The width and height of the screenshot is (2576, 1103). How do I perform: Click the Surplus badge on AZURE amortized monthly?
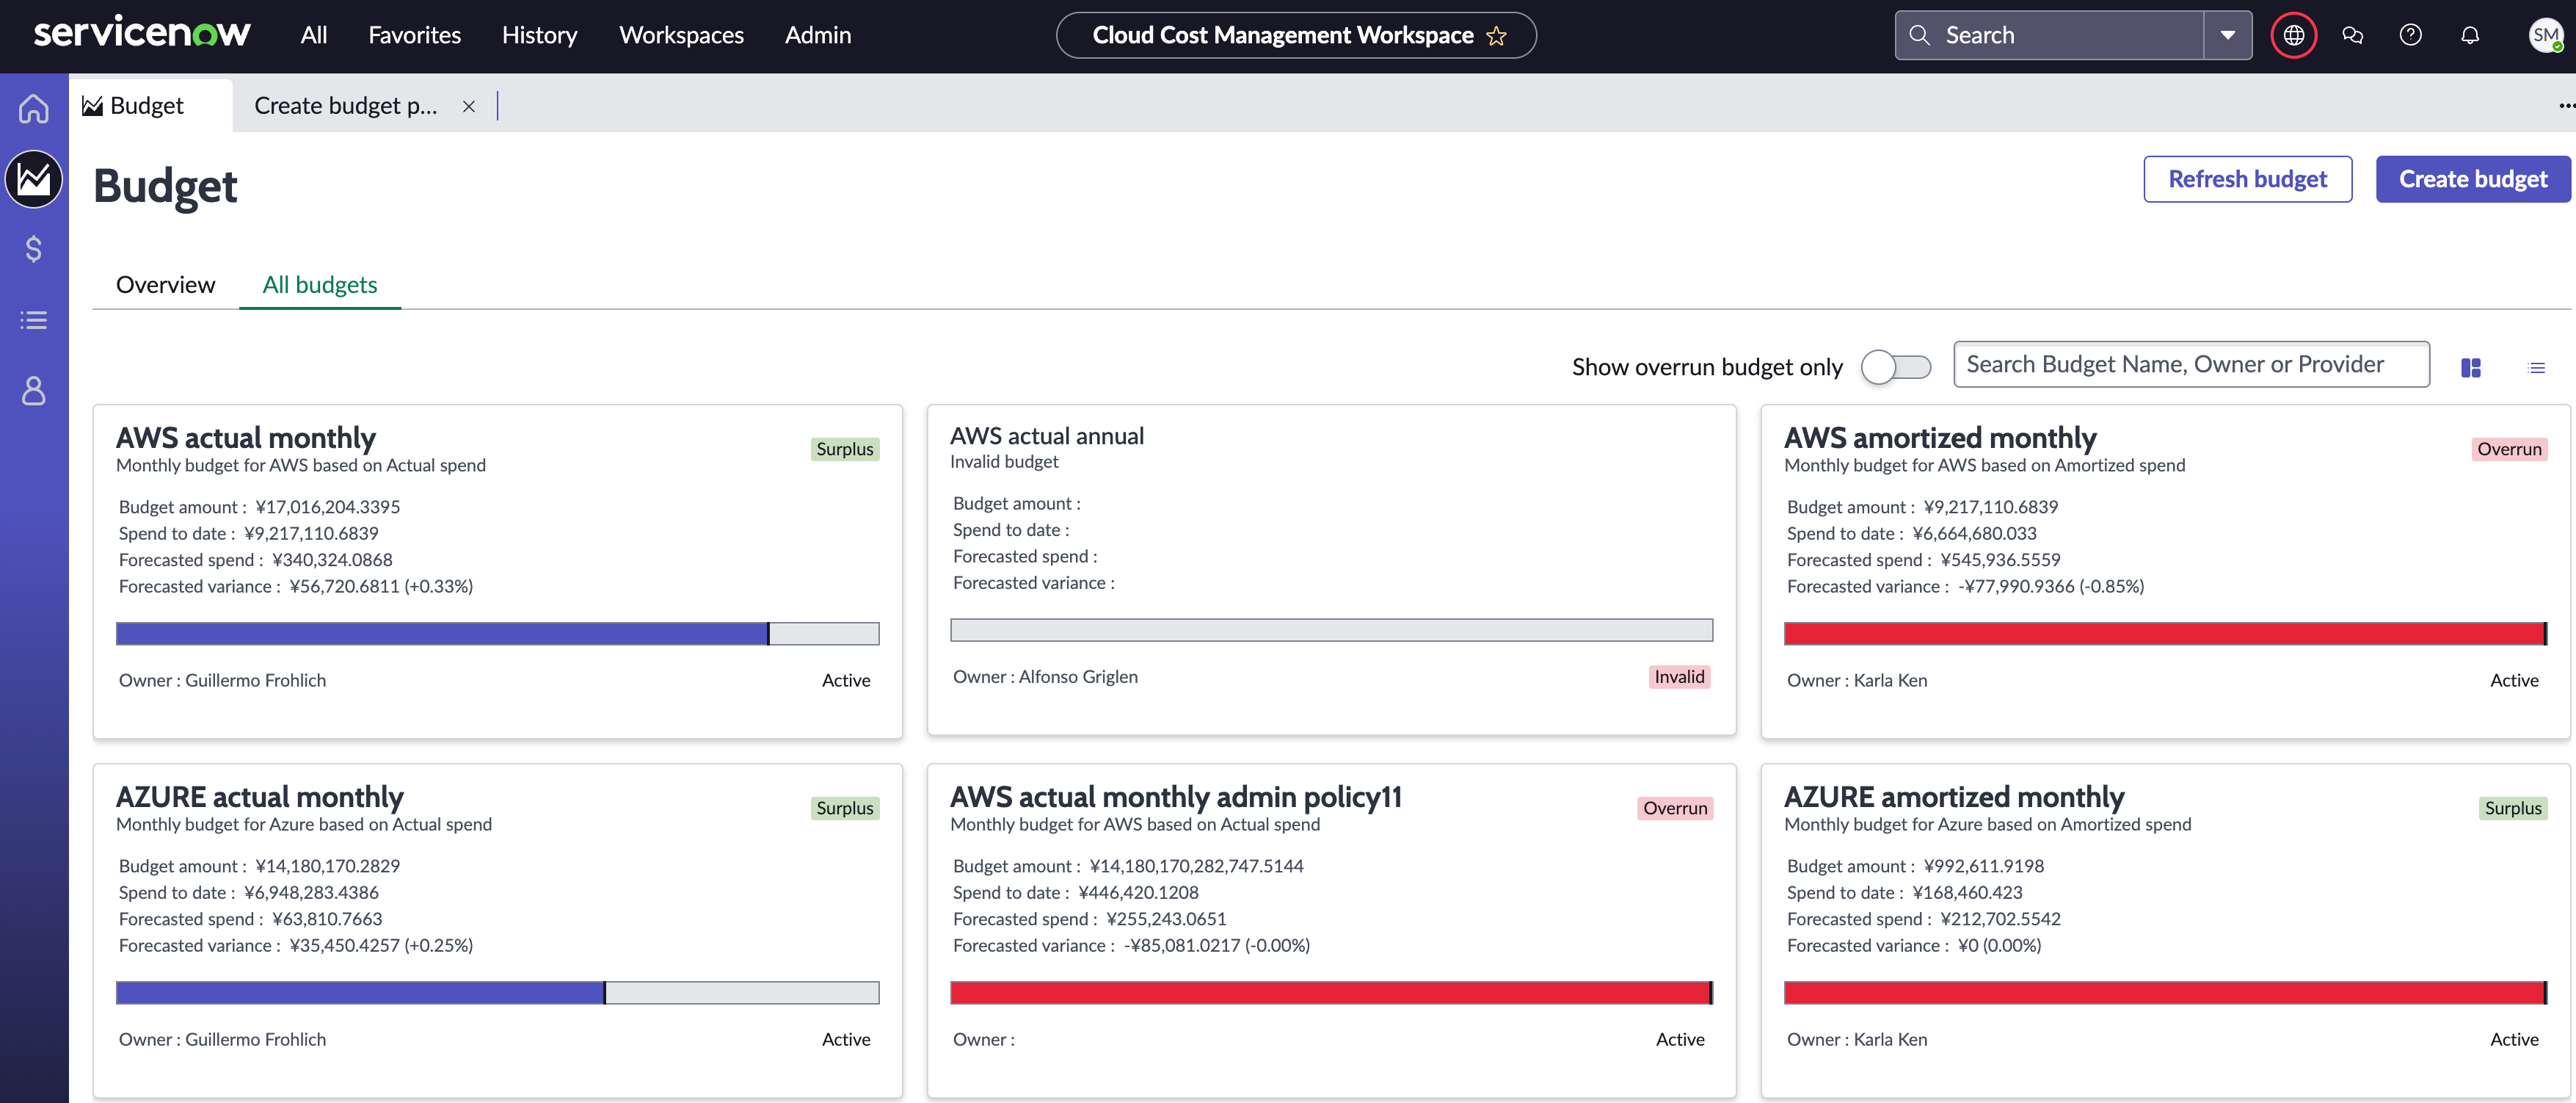pyautogui.click(x=2514, y=809)
